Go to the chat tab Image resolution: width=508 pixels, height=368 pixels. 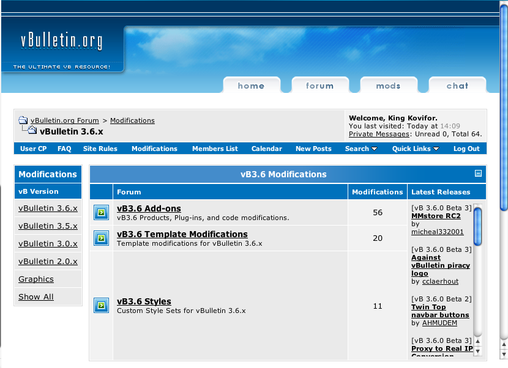click(457, 86)
